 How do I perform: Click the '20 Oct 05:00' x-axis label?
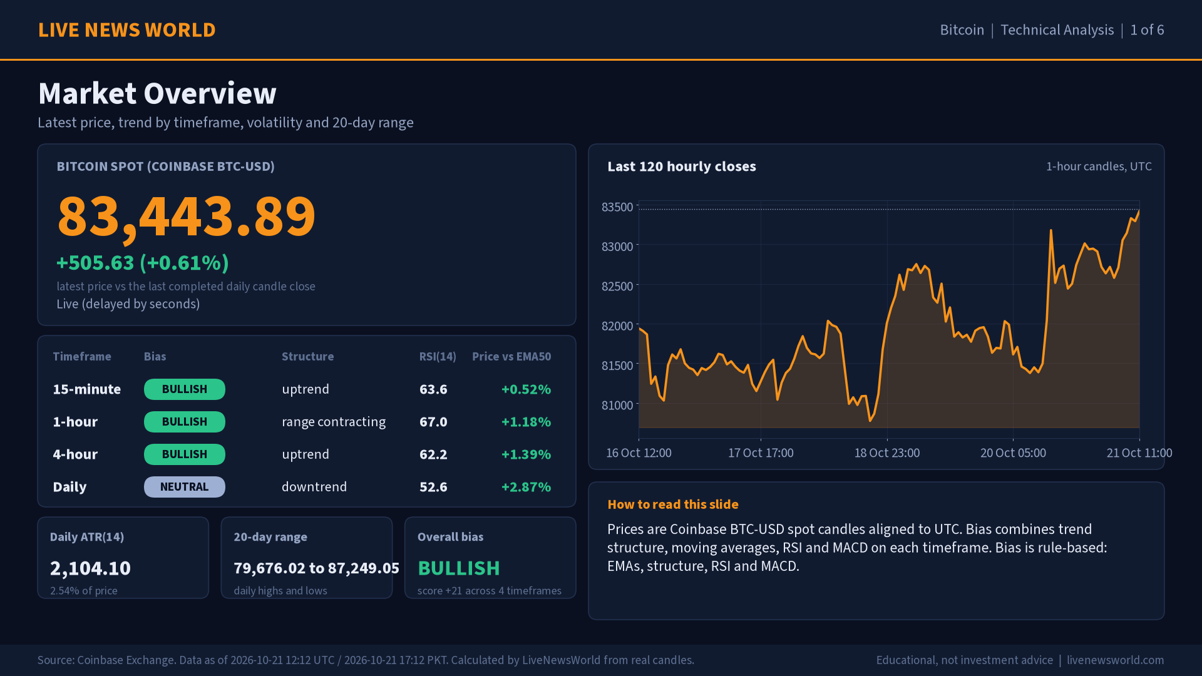point(1013,453)
